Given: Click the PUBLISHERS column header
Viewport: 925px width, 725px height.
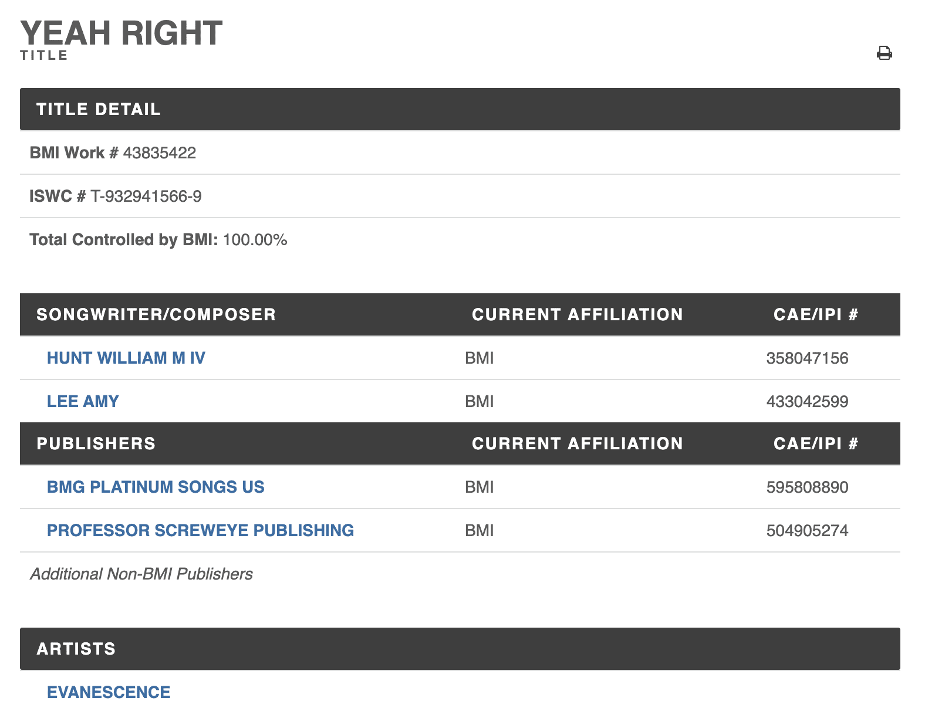Looking at the screenshot, I should [x=96, y=443].
